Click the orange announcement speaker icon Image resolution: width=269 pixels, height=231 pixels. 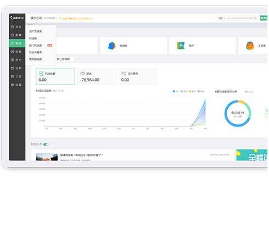60,18
